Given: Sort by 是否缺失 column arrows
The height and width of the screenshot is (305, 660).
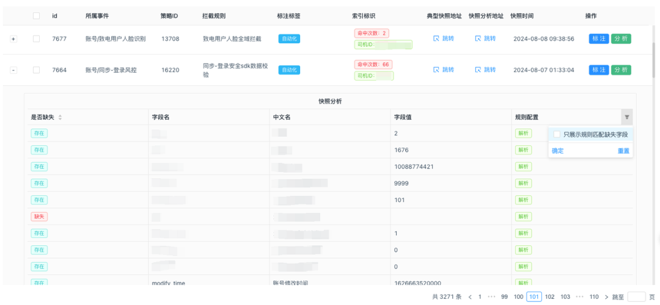Looking at the screenshot, I should pyautogui.click(x=60, y=117).
